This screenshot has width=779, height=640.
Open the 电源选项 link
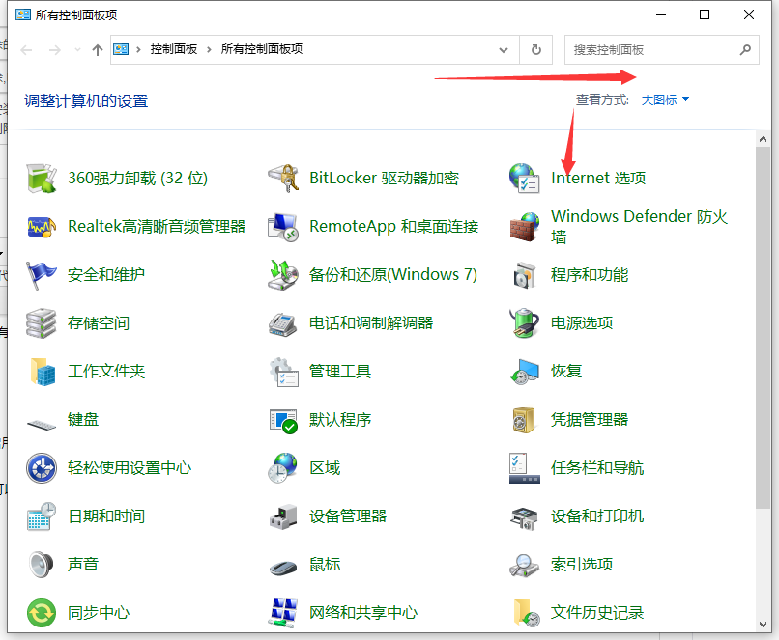[582, 323]
